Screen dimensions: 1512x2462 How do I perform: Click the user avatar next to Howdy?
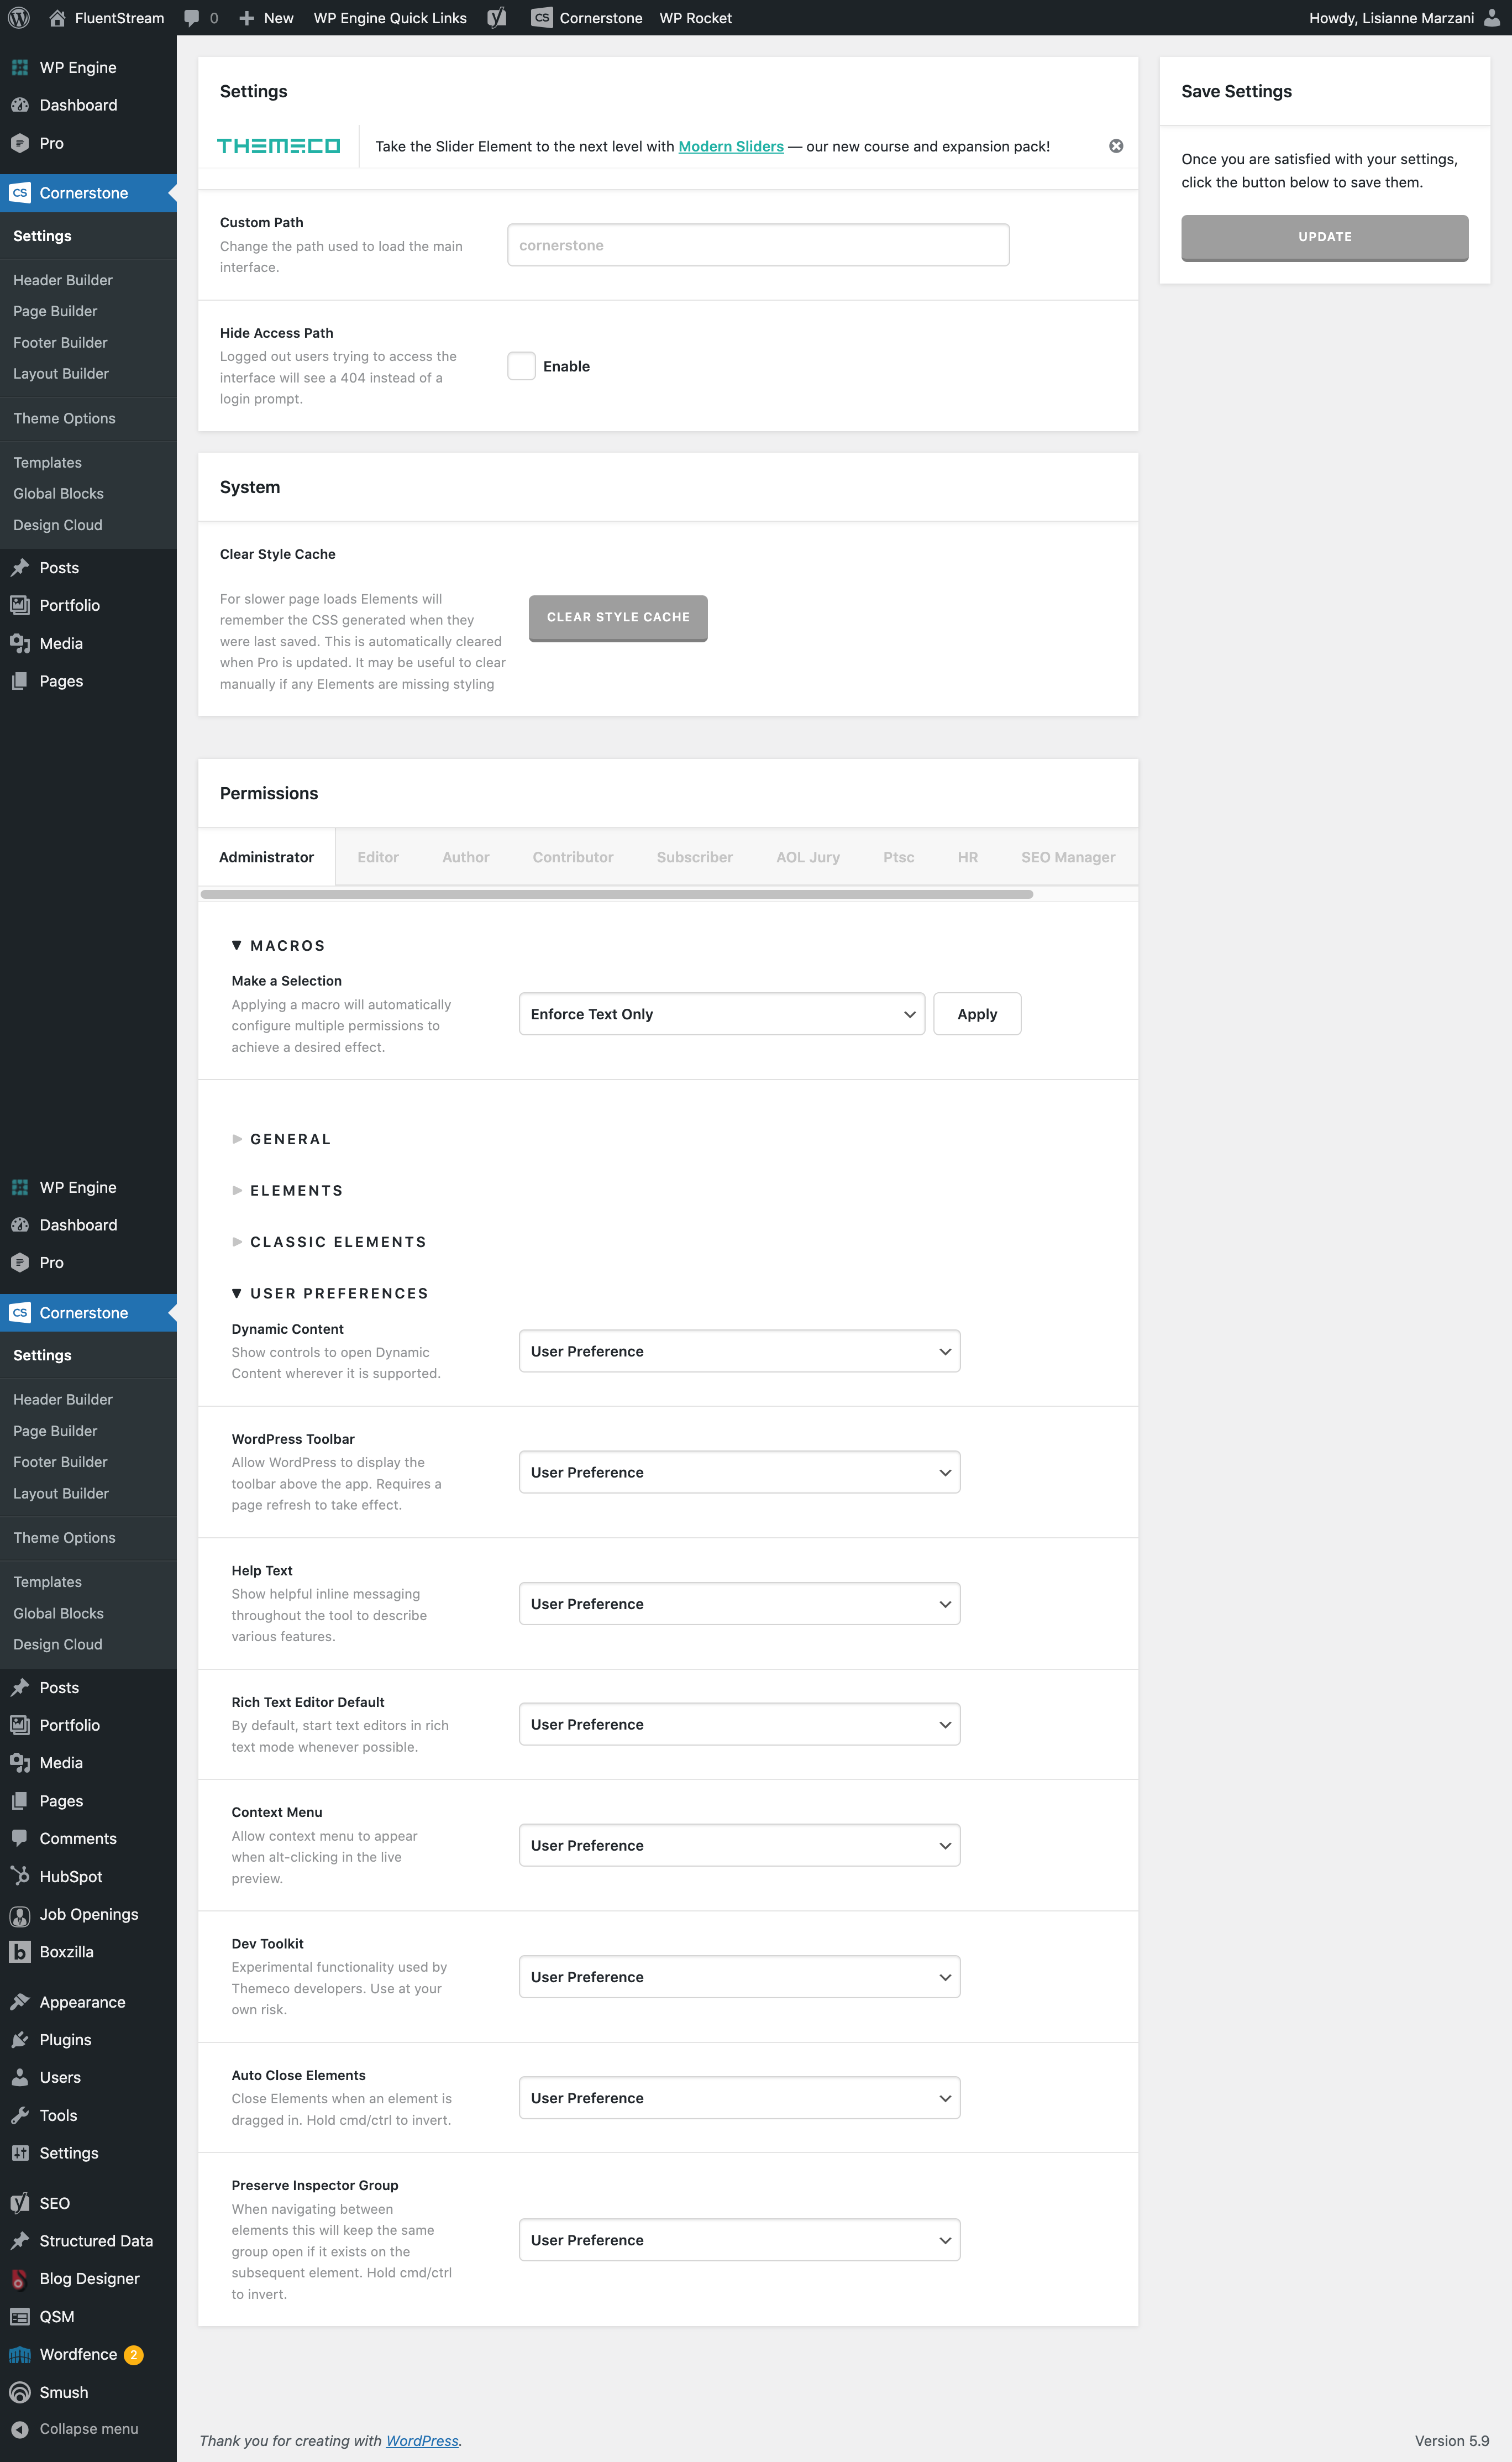click(1492, 18)
